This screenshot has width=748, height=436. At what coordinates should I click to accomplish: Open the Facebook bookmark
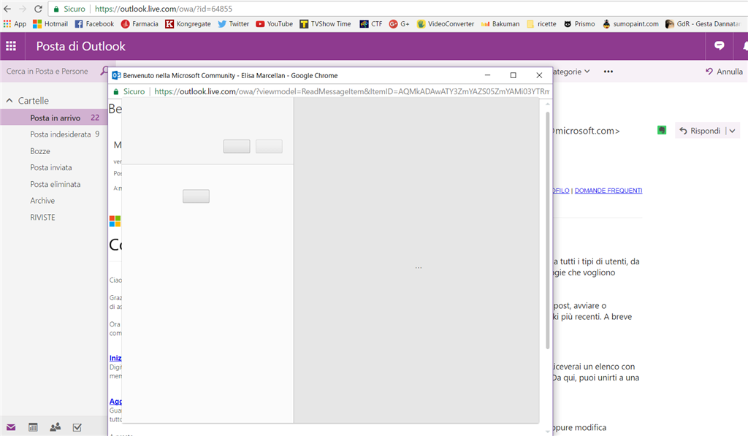tap(94, 24)
